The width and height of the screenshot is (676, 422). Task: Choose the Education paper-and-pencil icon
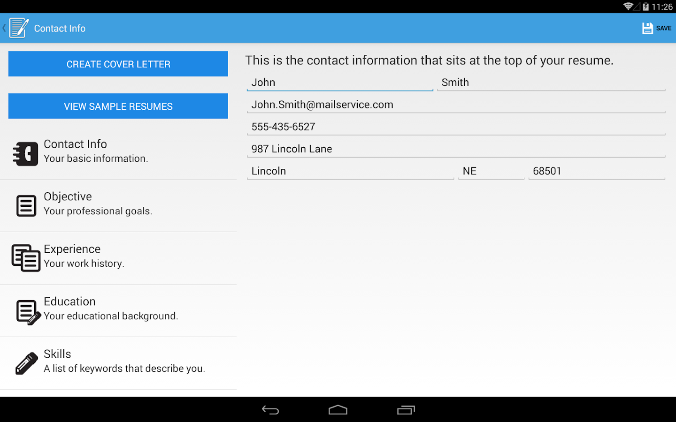[28, 312]
